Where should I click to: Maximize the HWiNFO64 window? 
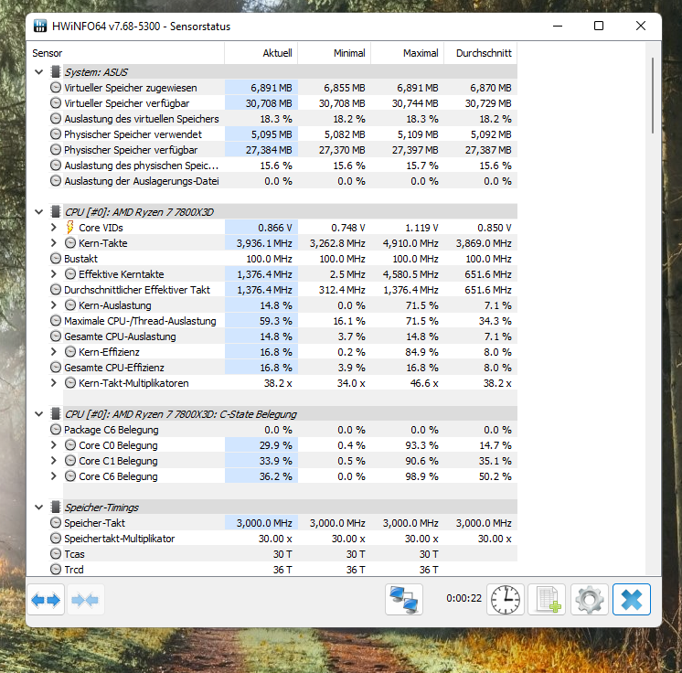pyautogui.click(x=599, y=26)
